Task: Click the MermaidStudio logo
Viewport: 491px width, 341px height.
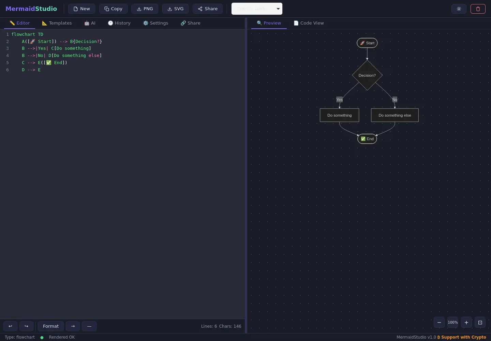Action: (x=31, y=9)
